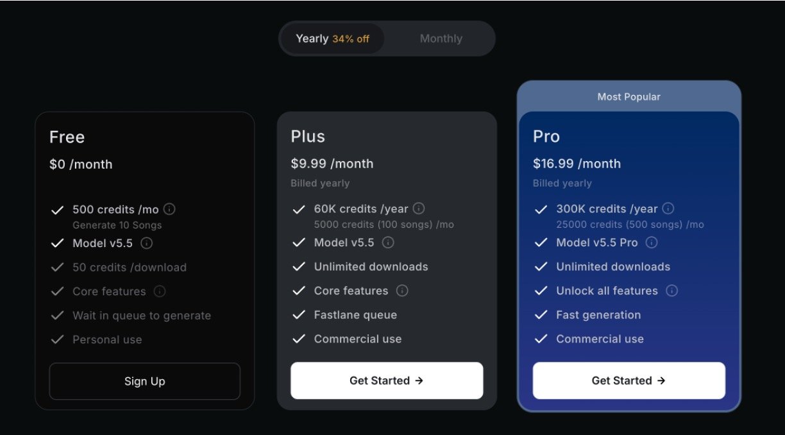
Task: Click the Plus plan title
Action: 308,137
